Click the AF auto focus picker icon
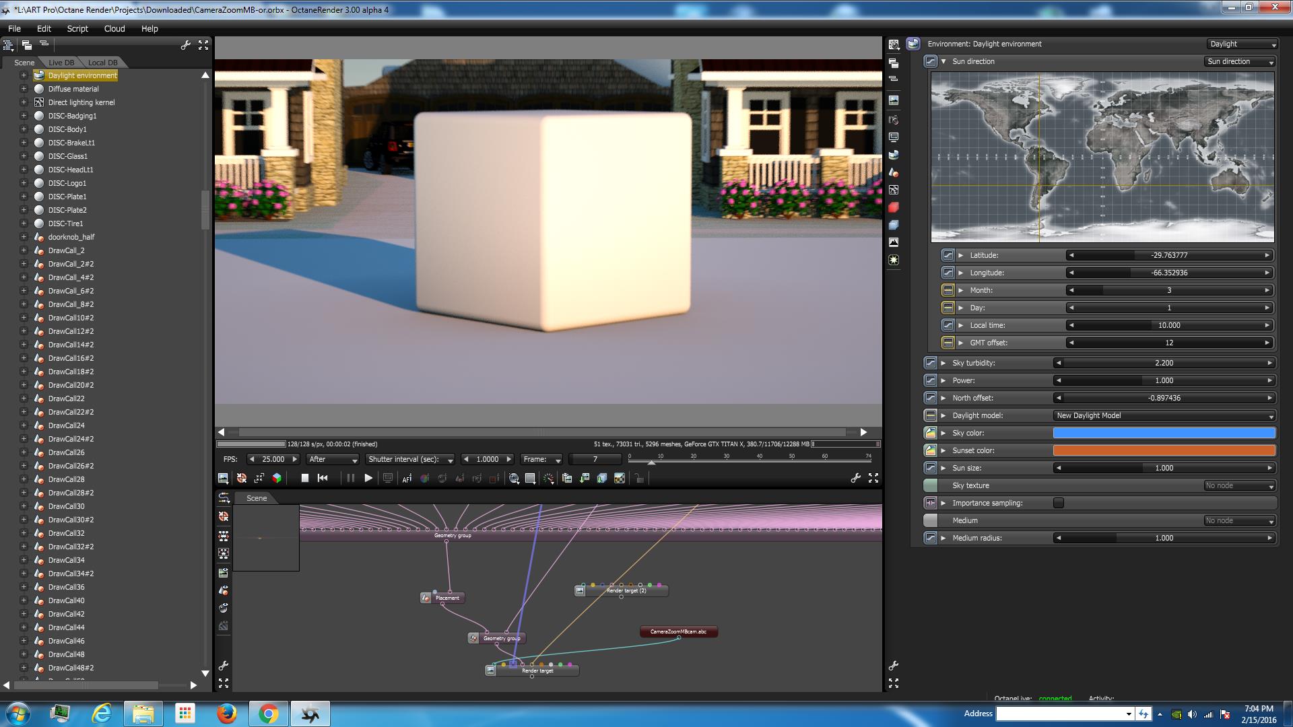 (407, 479)
